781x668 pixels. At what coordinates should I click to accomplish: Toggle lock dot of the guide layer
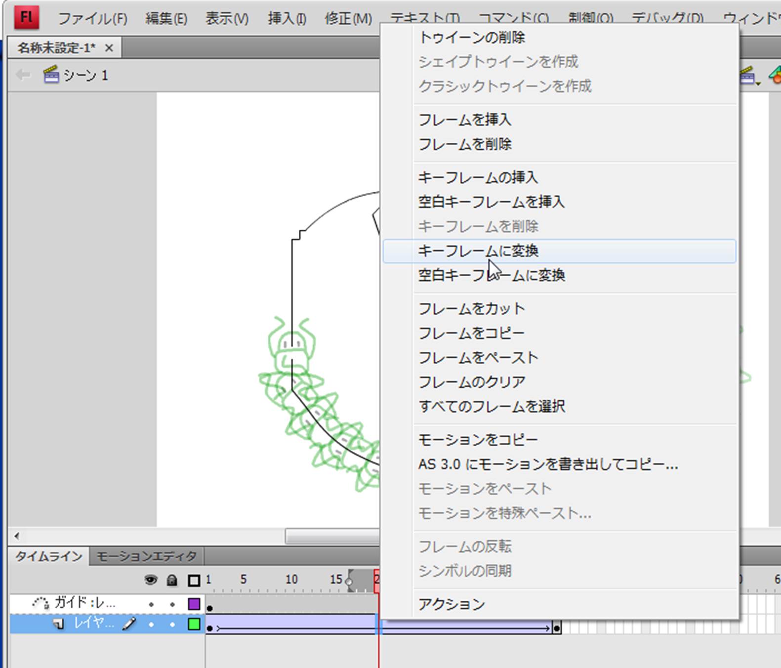pos(172,604)
